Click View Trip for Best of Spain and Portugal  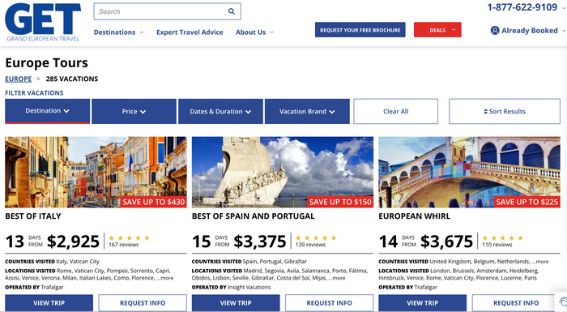point(236,303)
